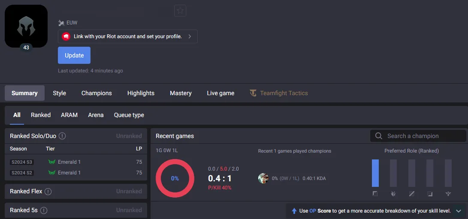Click the OP Score blue arrow icon

pyautogui.click(x=294, y=211)
